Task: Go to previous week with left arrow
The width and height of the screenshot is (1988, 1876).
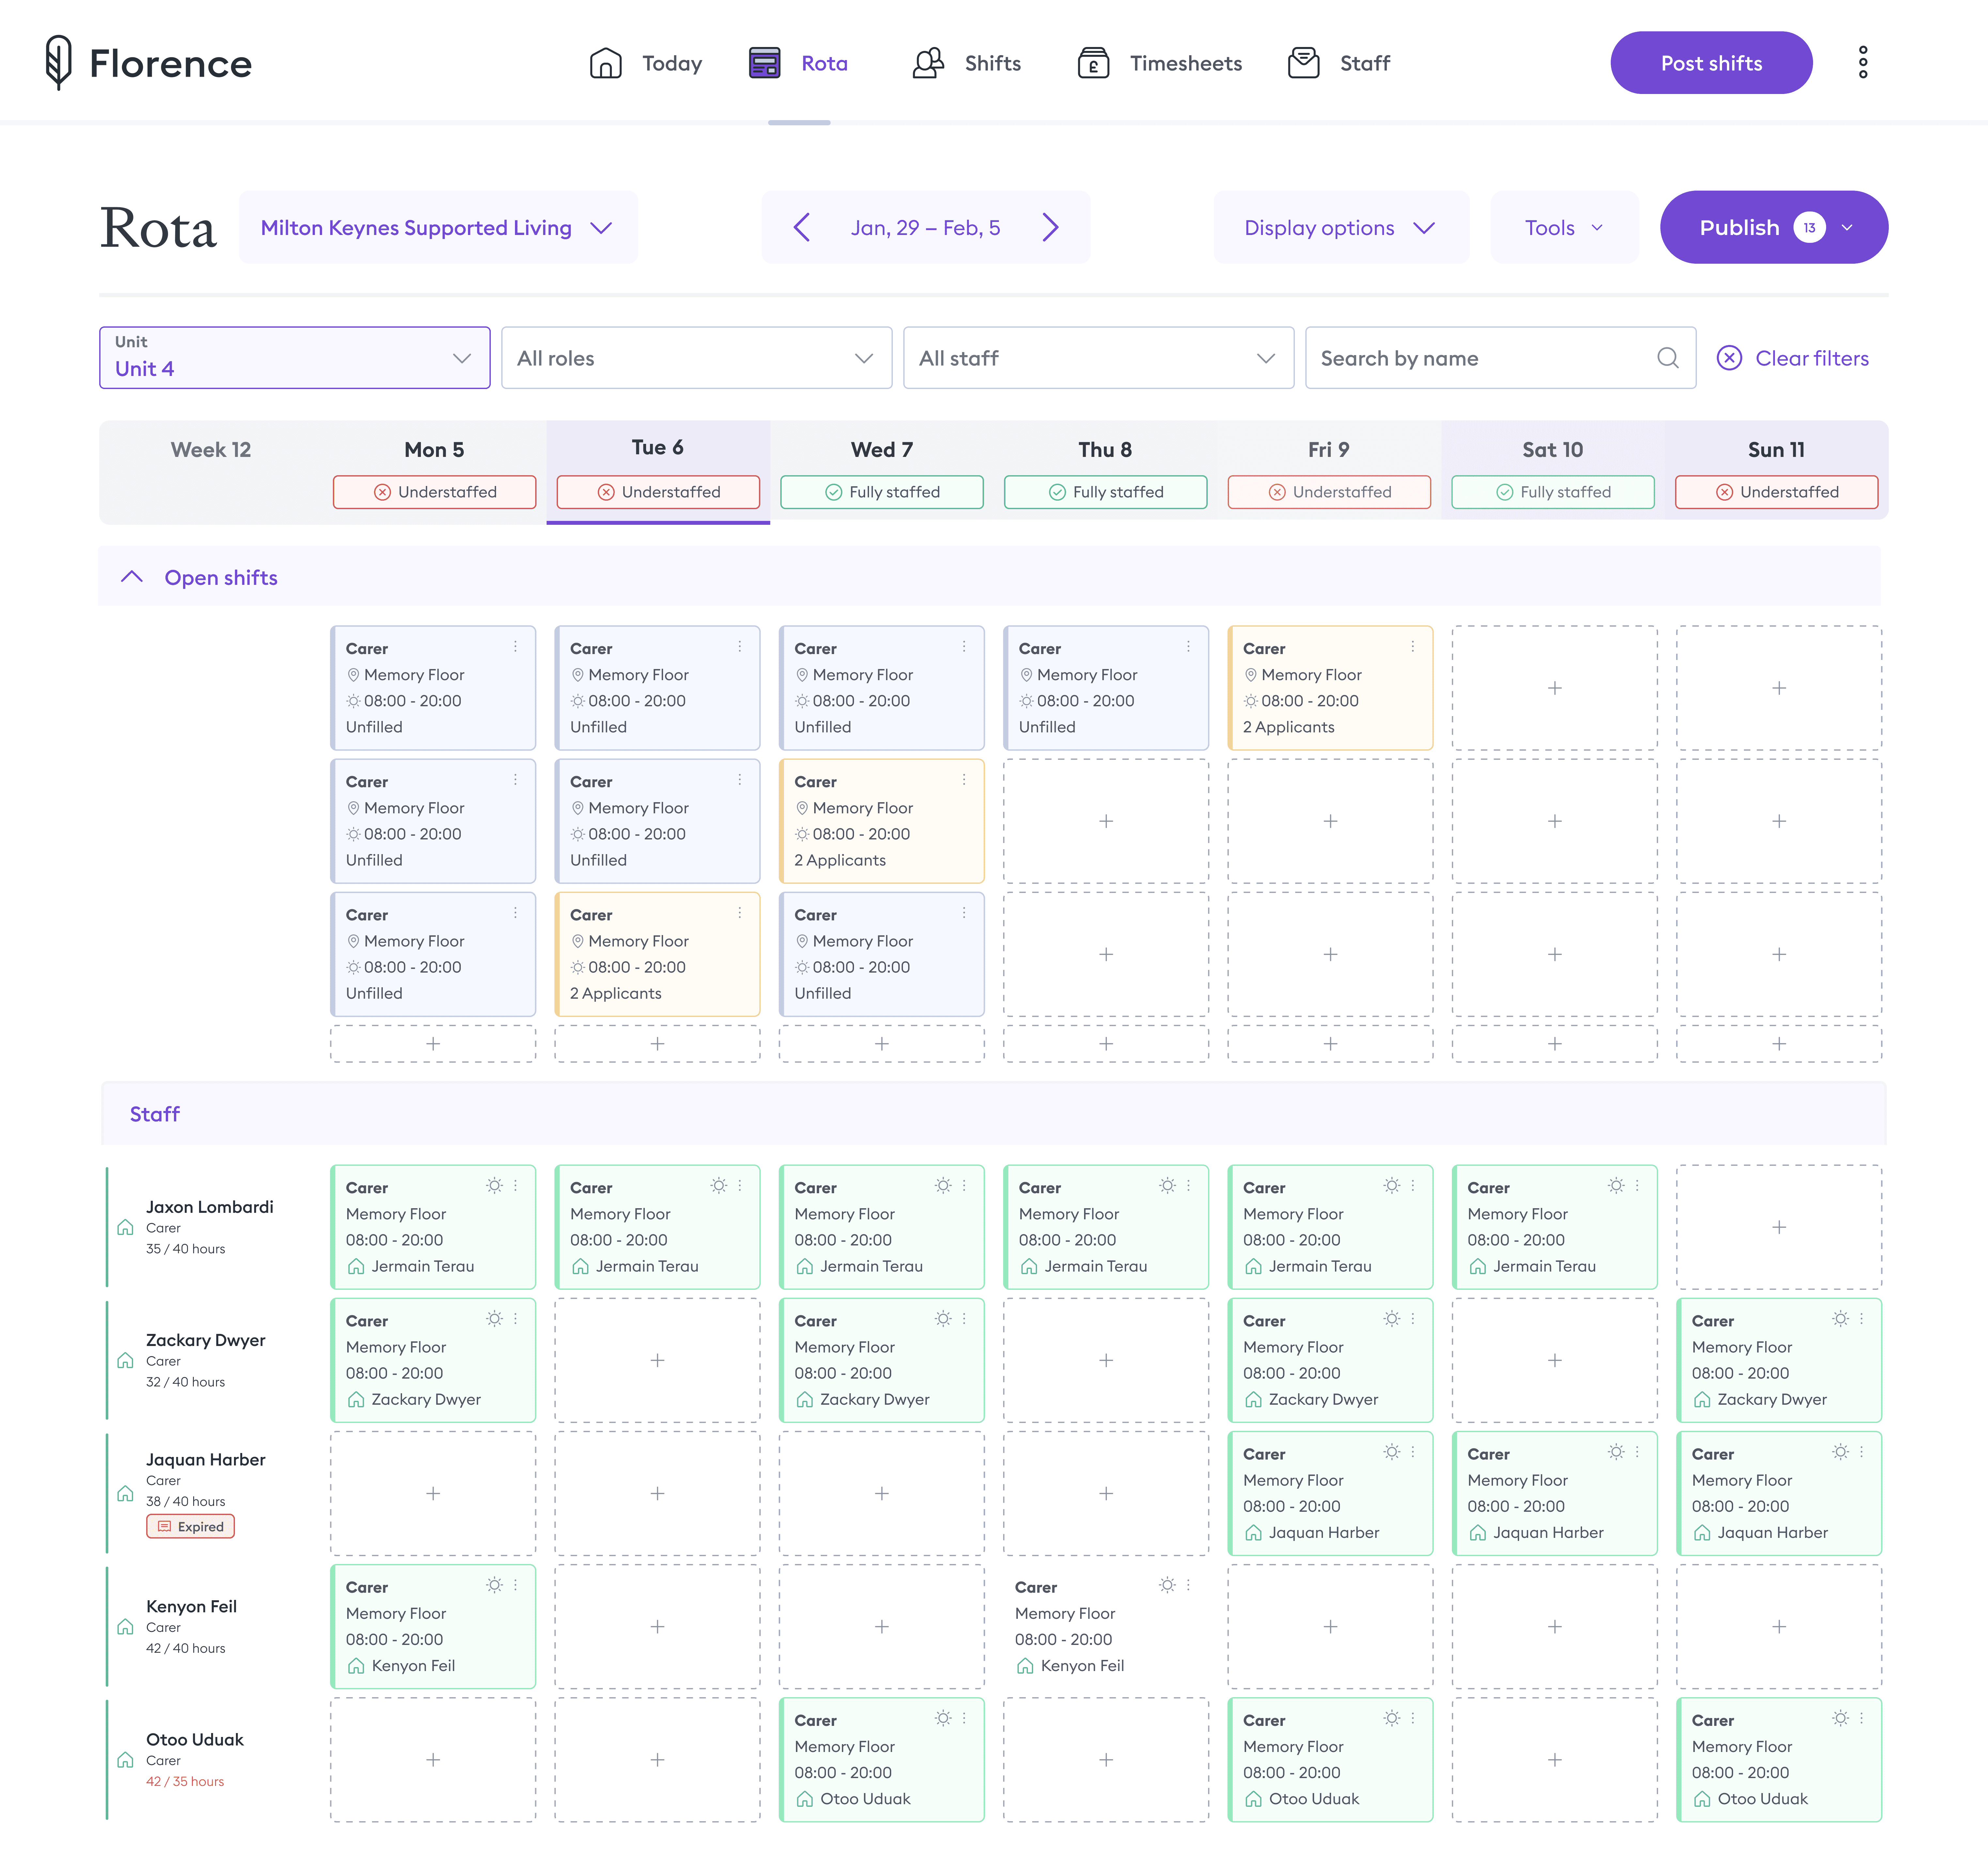Action: pyautogui.click(x=802, y=227)
